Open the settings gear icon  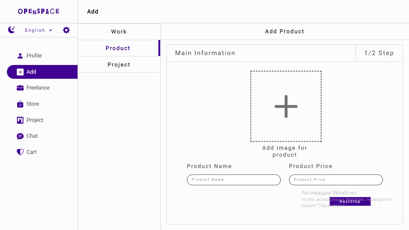tap(66, 30)
